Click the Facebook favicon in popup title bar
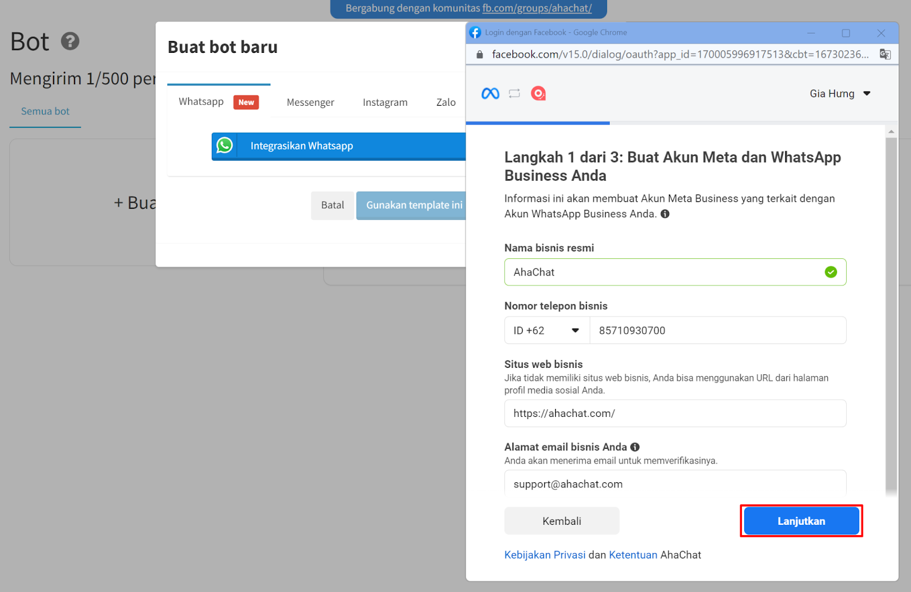Image resolution: width=911 pixels, height=592 pixels. click(475, 32)
